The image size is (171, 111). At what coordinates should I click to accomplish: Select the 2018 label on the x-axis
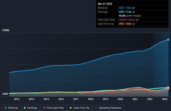(x=91, y=99)
